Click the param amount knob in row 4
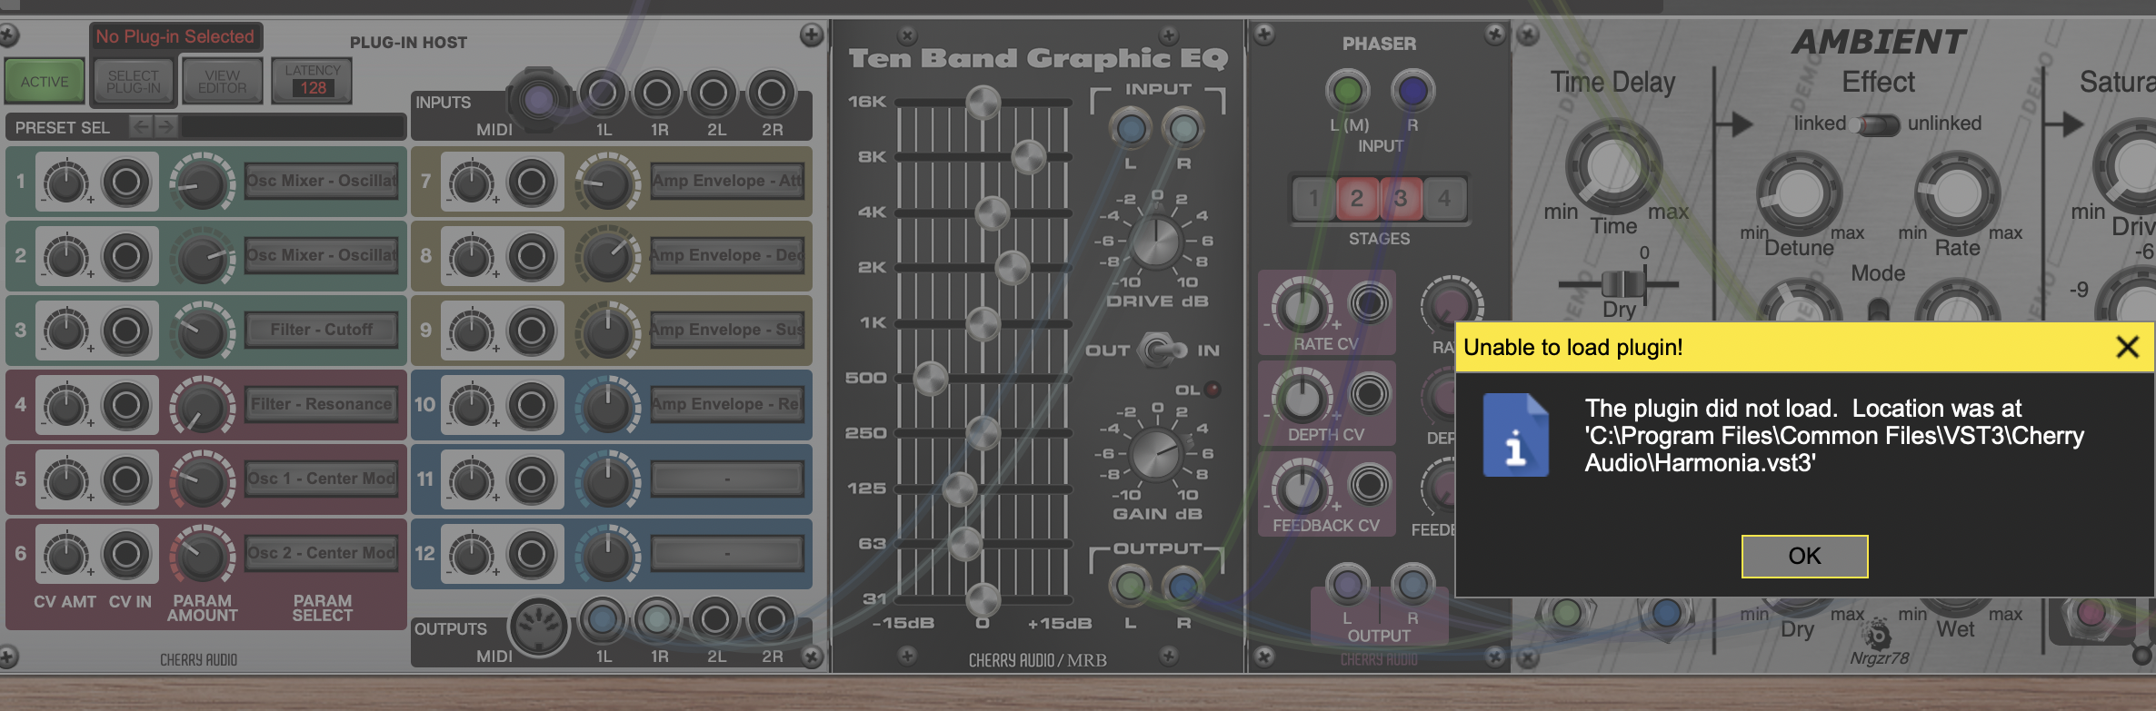The image size is (2156, 711). click(x=202, y=406)
